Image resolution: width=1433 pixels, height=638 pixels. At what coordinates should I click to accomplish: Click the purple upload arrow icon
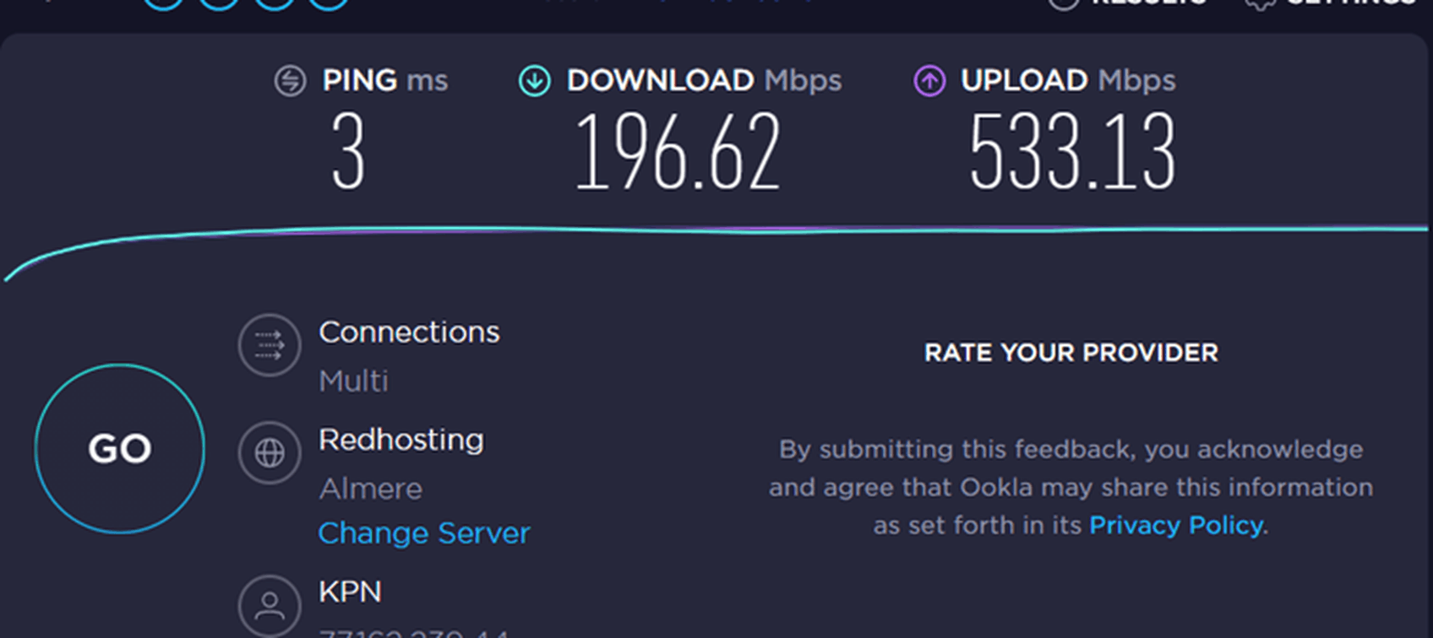point(929,81)
